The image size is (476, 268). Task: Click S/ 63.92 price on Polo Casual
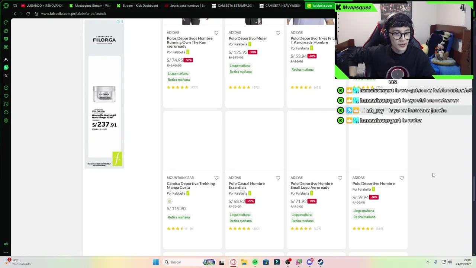[237, 201]
